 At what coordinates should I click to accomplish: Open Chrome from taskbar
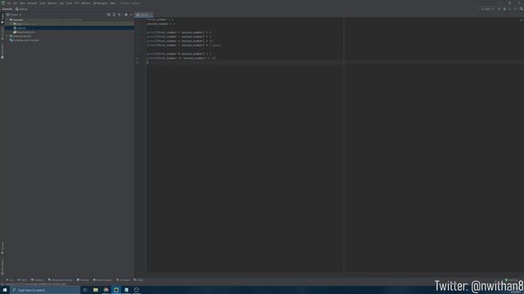click(x=106, y=290)
